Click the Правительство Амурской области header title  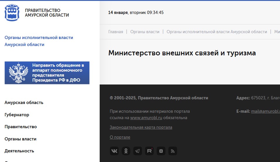coord(47,13)
